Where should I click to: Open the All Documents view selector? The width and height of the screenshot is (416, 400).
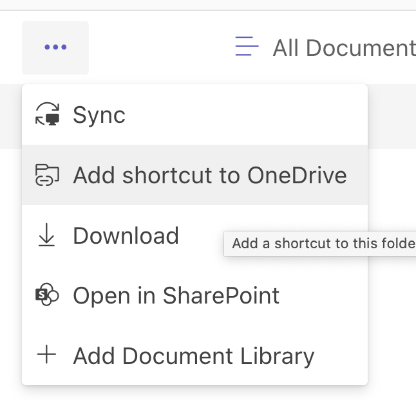[x=325, y=48]
